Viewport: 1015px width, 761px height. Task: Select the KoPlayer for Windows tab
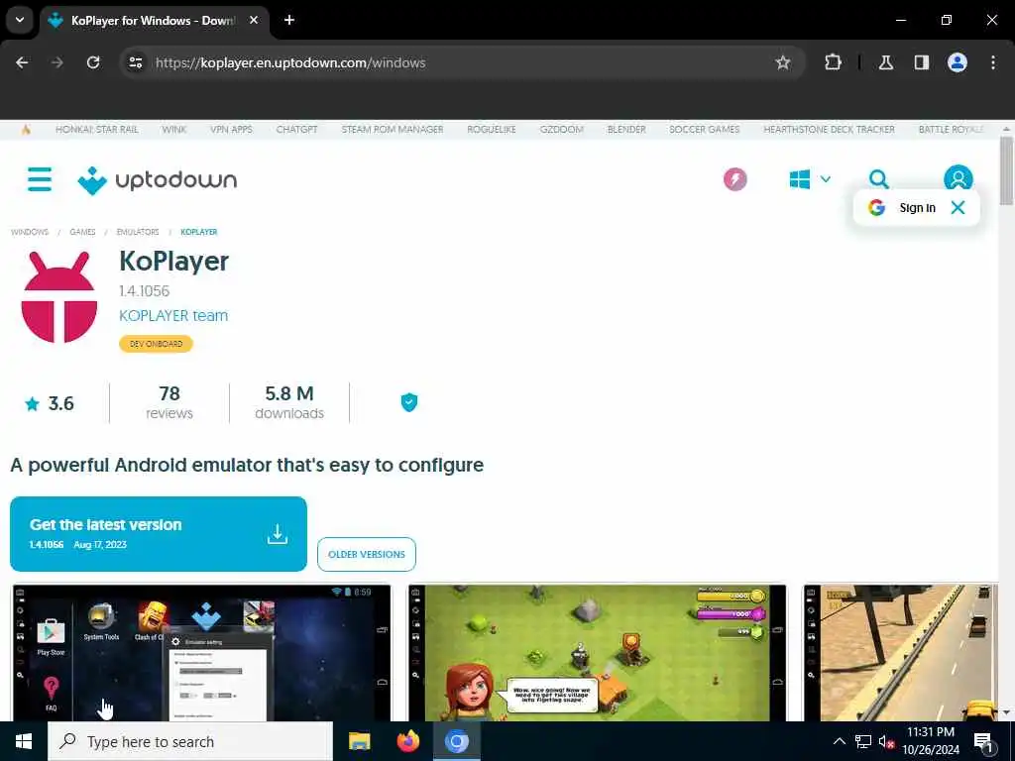pyautogui.click(x=154, y=20)
